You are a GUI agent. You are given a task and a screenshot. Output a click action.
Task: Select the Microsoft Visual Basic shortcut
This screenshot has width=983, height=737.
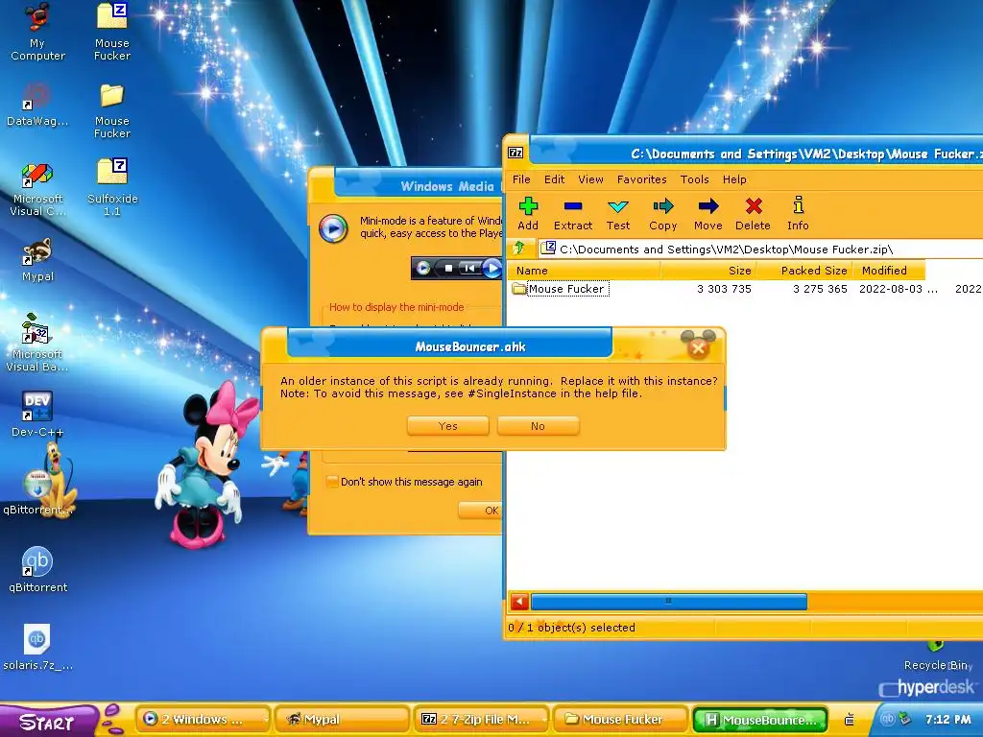point(37,343)
